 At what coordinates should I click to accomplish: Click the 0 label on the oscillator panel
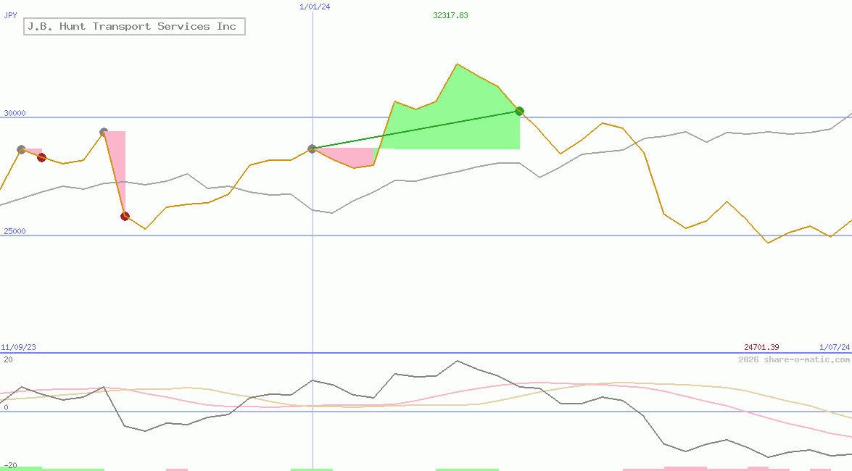click(6, 407)
